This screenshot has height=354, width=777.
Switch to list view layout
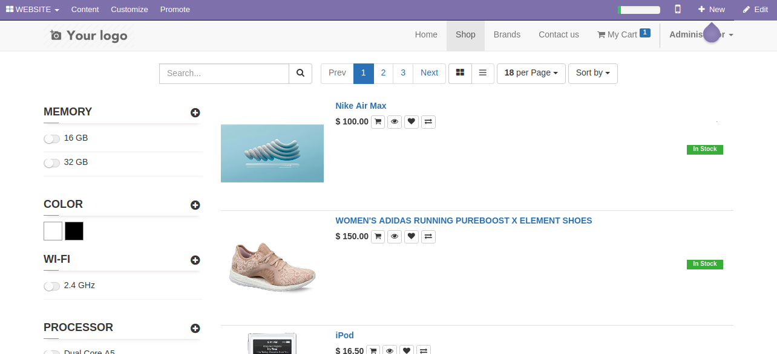(483, 73)
